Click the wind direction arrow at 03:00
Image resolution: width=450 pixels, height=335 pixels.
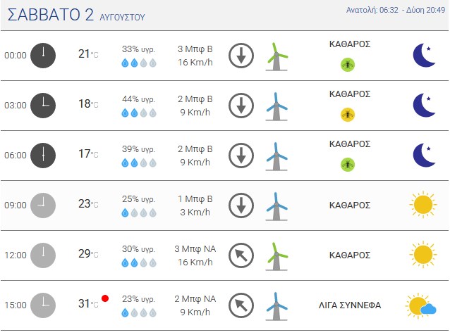(x=241, y=106)
